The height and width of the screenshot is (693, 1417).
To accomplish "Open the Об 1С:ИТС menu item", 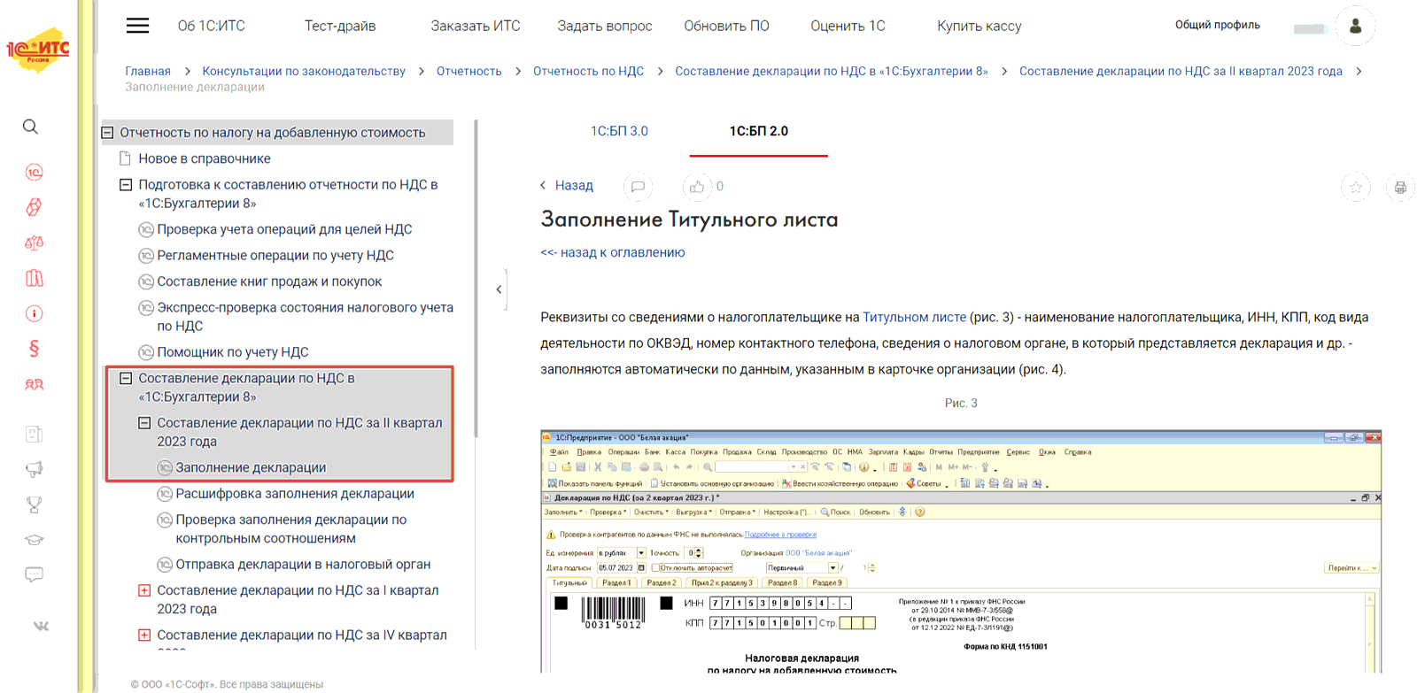I will click(211, 26).
